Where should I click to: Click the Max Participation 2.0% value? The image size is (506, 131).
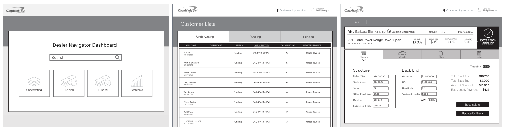[451, 42]
